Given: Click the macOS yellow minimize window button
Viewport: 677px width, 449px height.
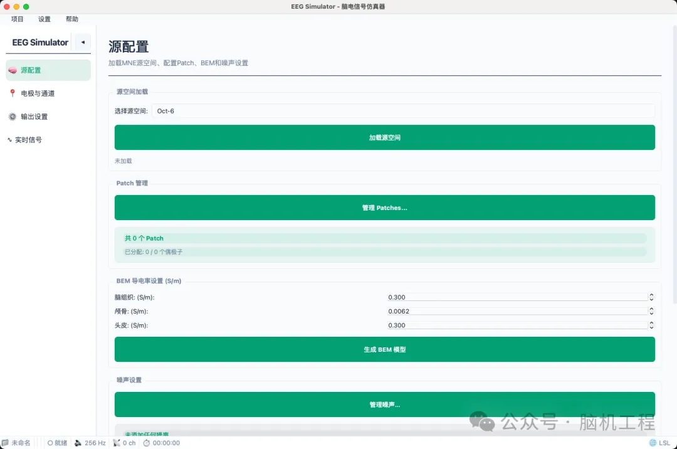Looking at the screenshot, I should (16, 6).
